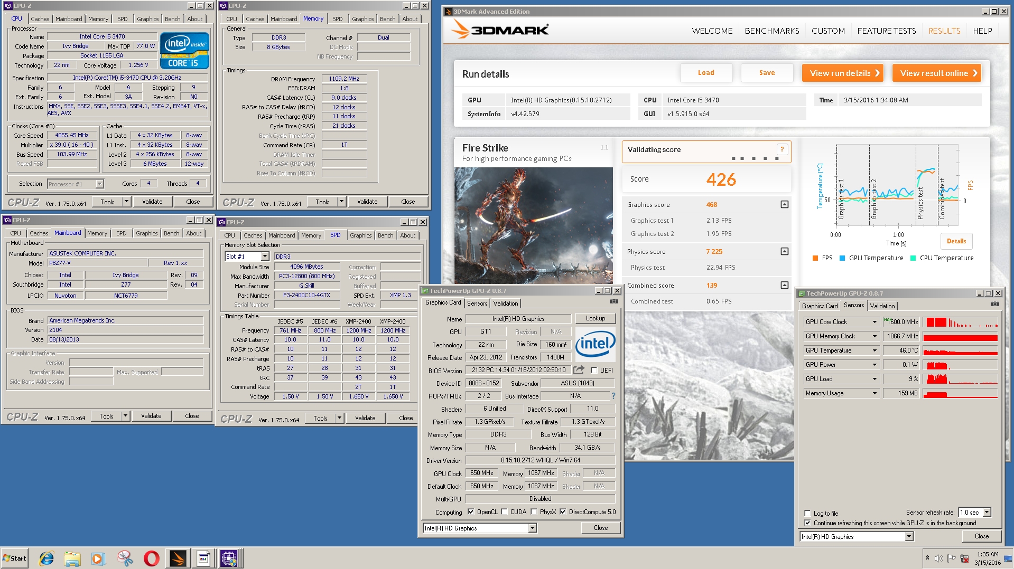This screenshot has height=569, width=1014.
Task: Switch to Sensors tab in GPU-Z Graphics Card window
Action: pyautogui.click(x=477, y=304)
